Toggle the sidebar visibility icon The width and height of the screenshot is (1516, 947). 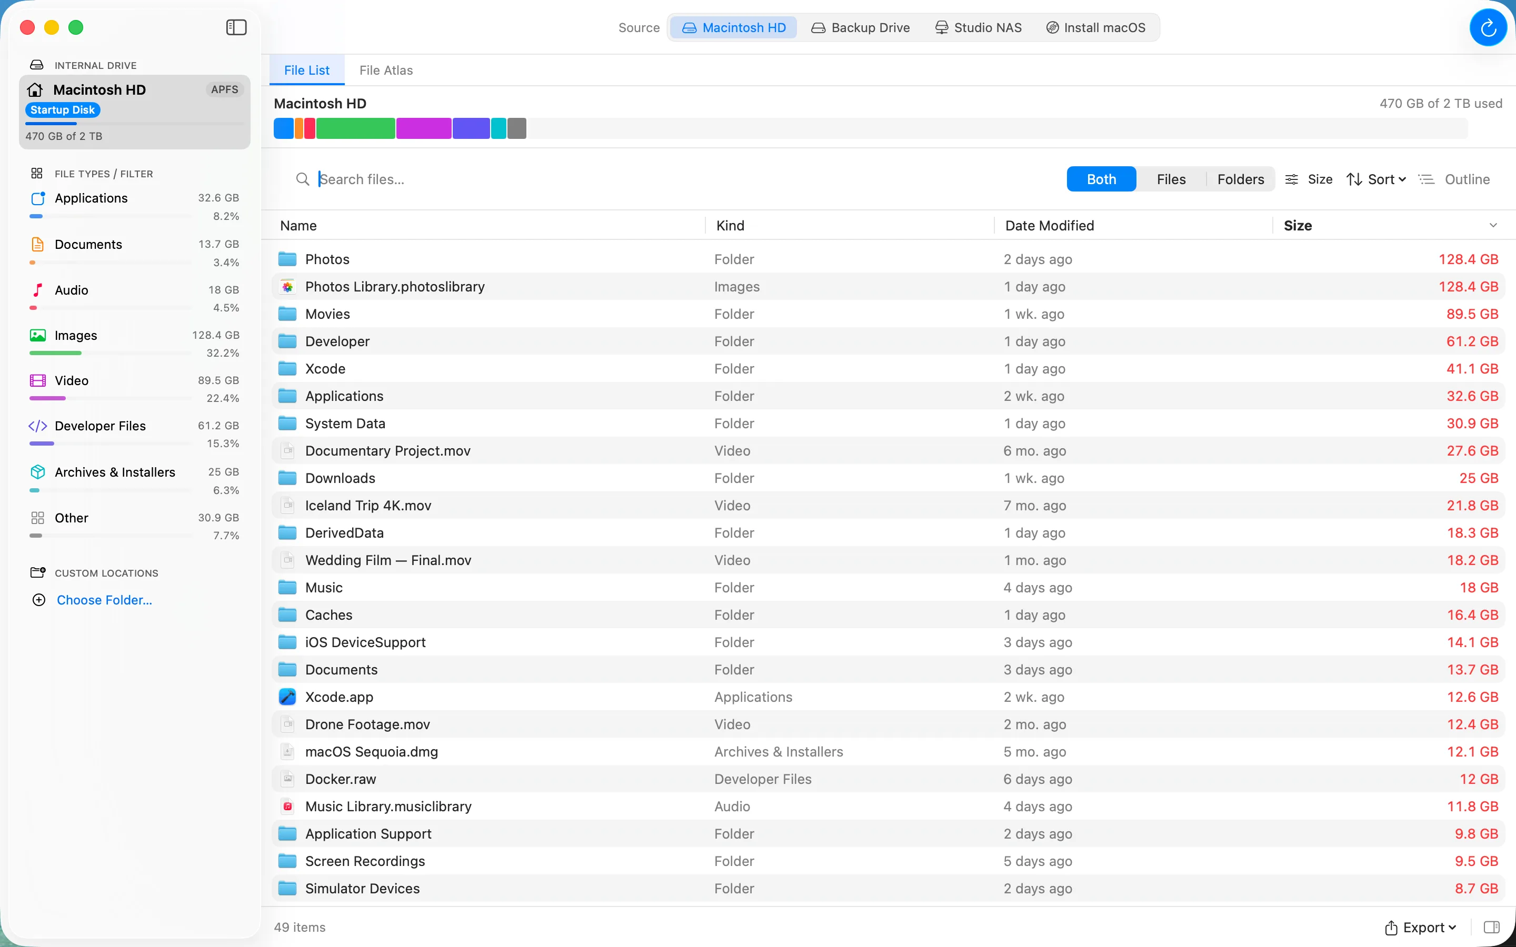coord(236,27)
